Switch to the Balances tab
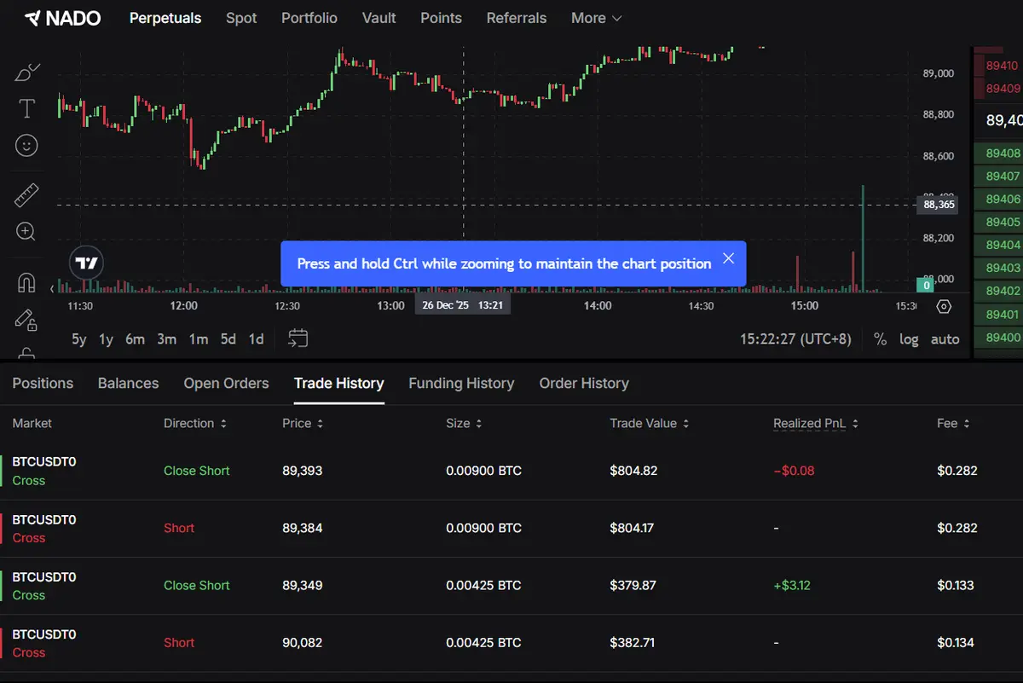Image resolution: width=1023 pixels, height=683 pixels. coord(129,384)
